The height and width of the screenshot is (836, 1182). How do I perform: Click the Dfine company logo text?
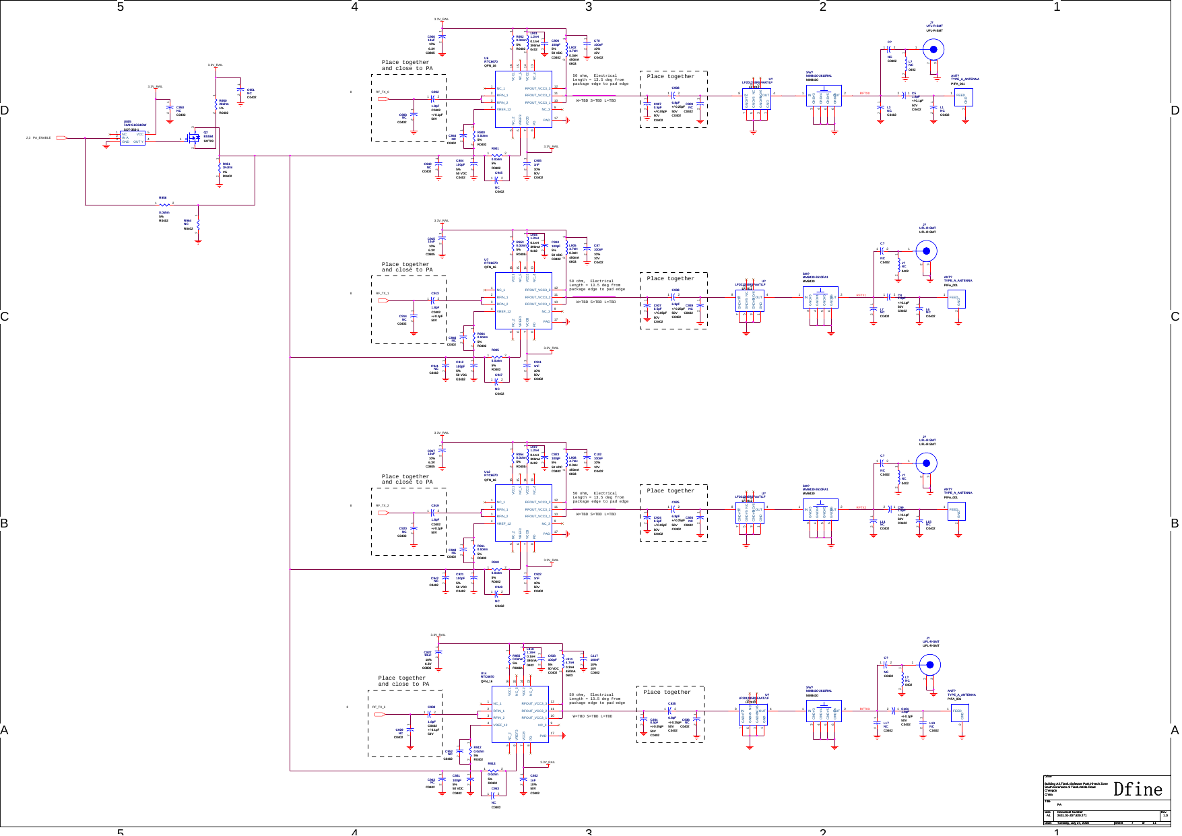coord(1138,789)
